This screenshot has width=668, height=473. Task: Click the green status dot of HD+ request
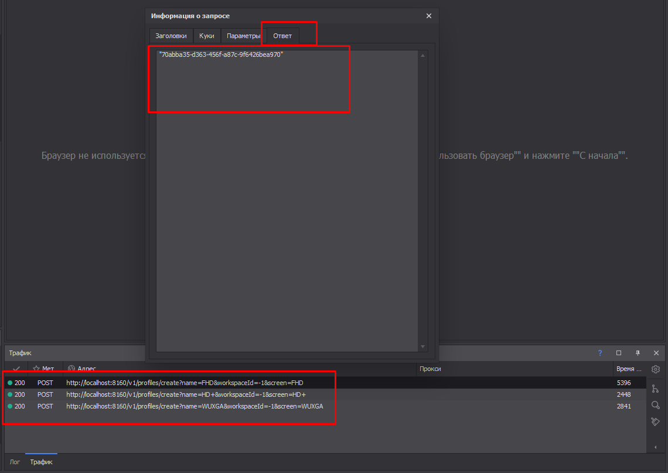pyautogui.click(x=10, y=394)
